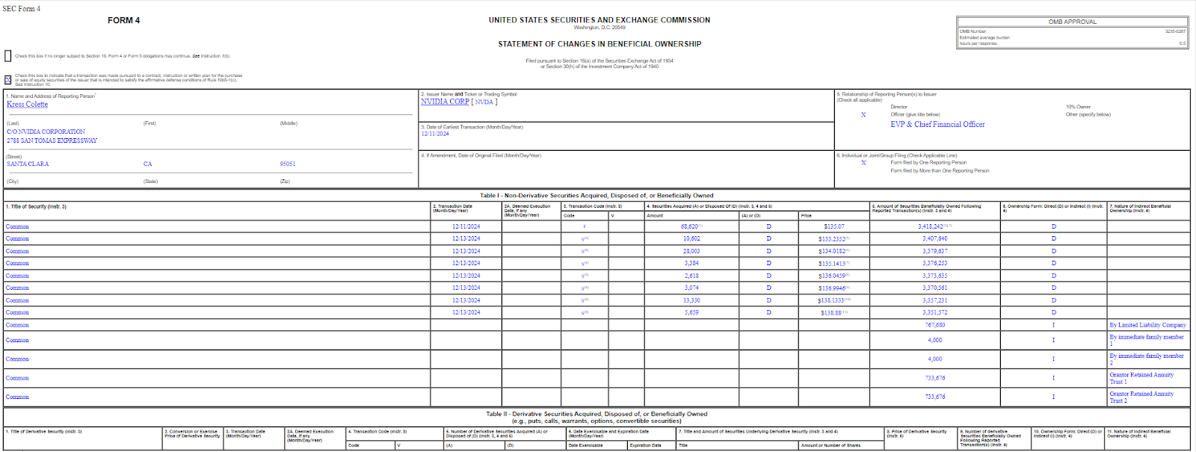
Task: Click the Grantor Retained Annuity Trust 1 text
Action: (x=1141, y=378)
